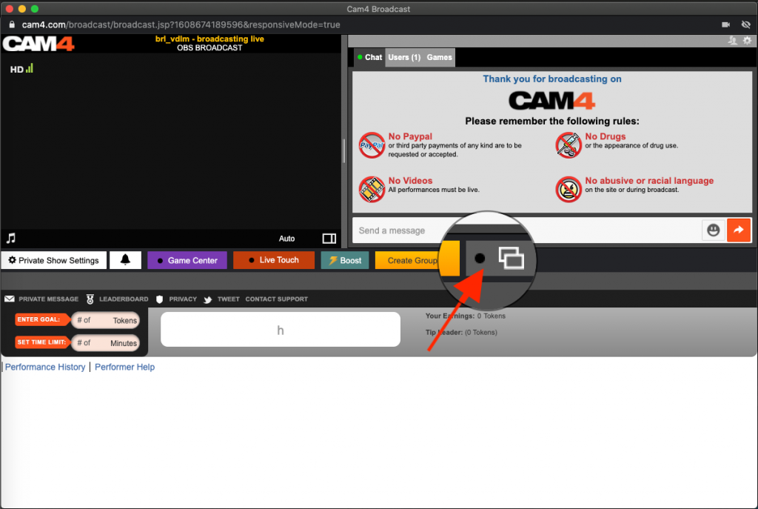The image size is (758, 509).
Task: Open Private Show Settings
Action: 53,260
